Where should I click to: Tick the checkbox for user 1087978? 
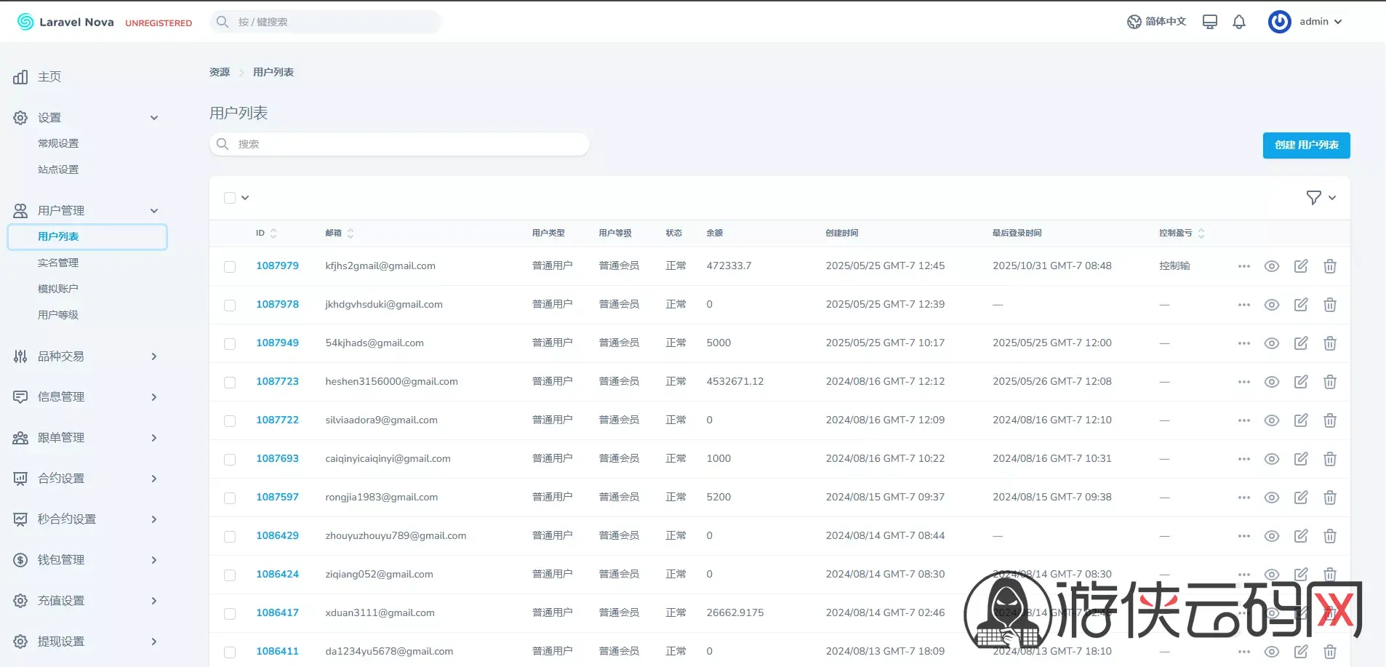(x=230, y=305)
